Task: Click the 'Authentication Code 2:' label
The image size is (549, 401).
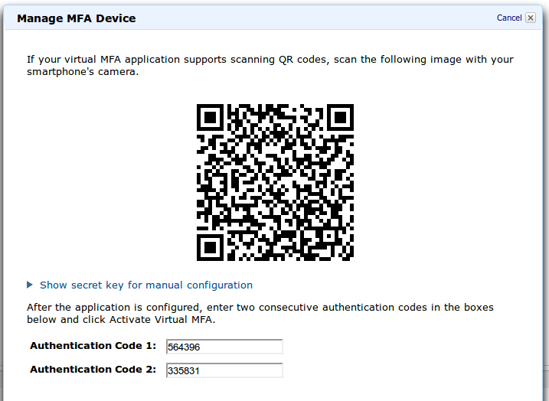Action: [x=93, y=370]
